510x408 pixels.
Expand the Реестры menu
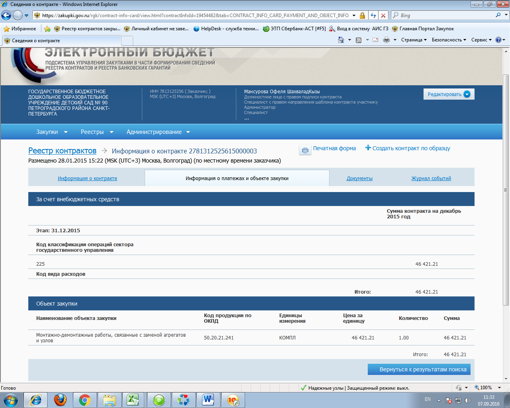(x=97, y=132)
